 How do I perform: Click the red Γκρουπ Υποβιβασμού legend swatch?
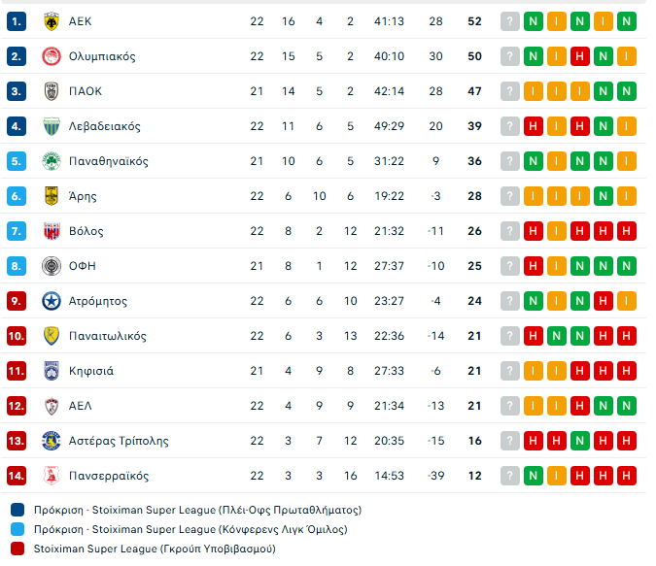click(17, 549)
